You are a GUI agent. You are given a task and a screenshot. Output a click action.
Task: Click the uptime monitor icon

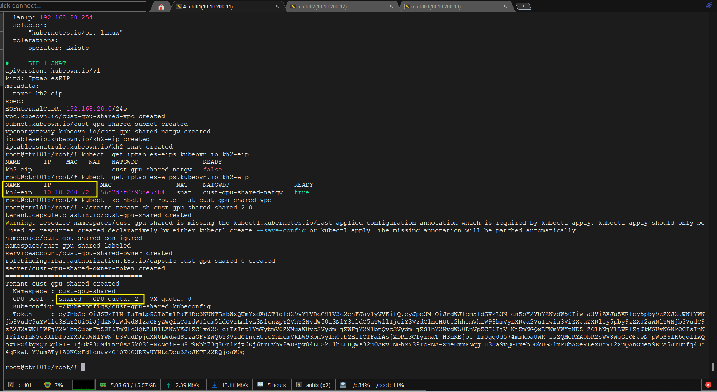coord(260,385)
